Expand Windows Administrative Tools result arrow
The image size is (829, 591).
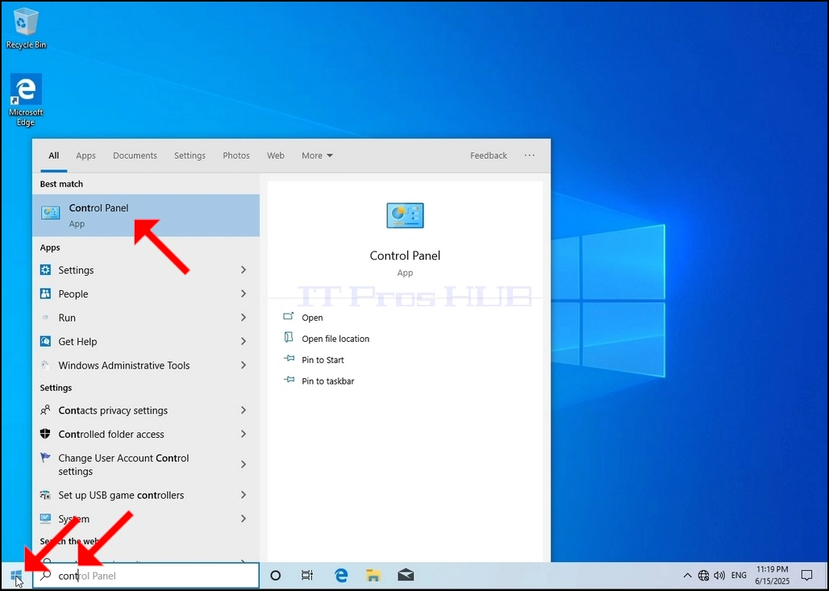(x=244, y=364)
